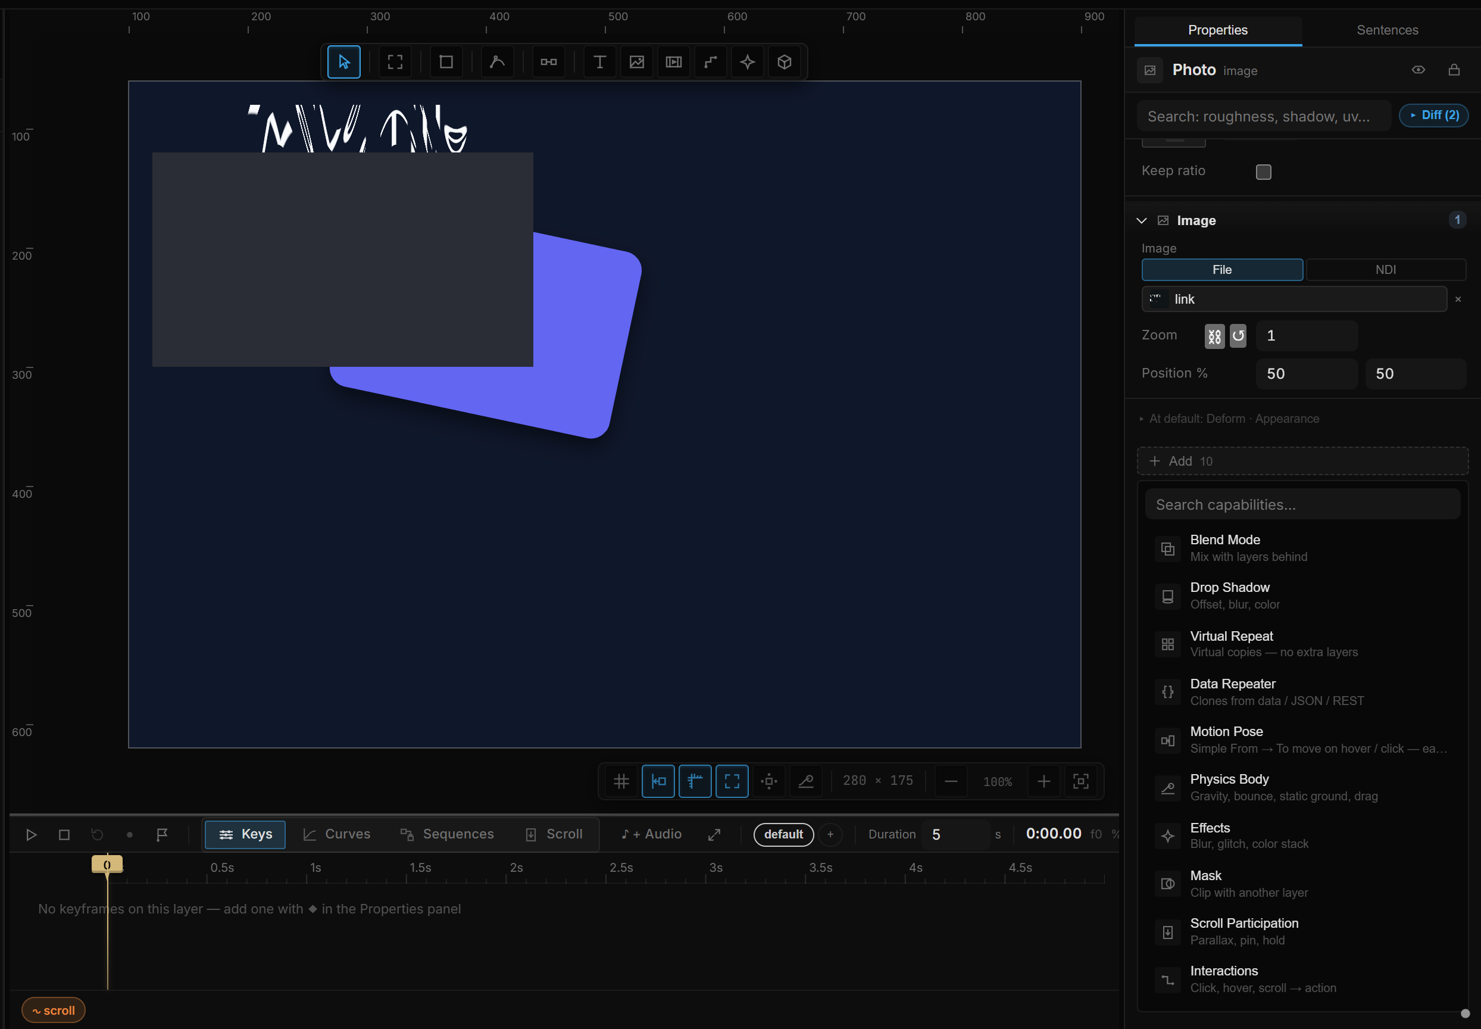Open the Sequences timeline tab
This screenshot has width=1481, height=1029.
(x=447, y=834)
